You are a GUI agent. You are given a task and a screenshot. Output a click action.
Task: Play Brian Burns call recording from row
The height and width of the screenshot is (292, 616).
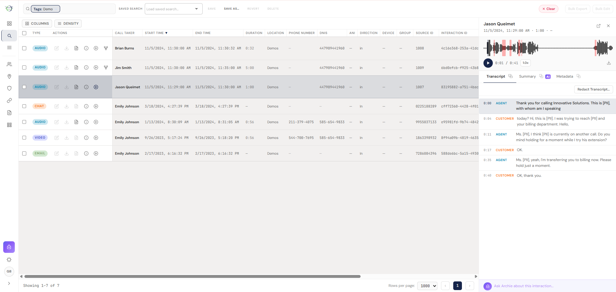(x=96, y=48)
